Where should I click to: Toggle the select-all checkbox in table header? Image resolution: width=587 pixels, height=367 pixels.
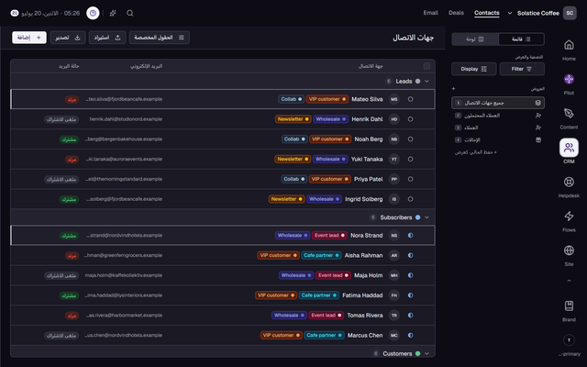pyautogui.click(x=426, y=66)
